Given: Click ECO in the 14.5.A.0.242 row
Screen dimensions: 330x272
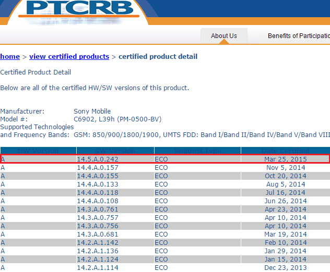Looking at the screenshot, I should tap(161, 159).
